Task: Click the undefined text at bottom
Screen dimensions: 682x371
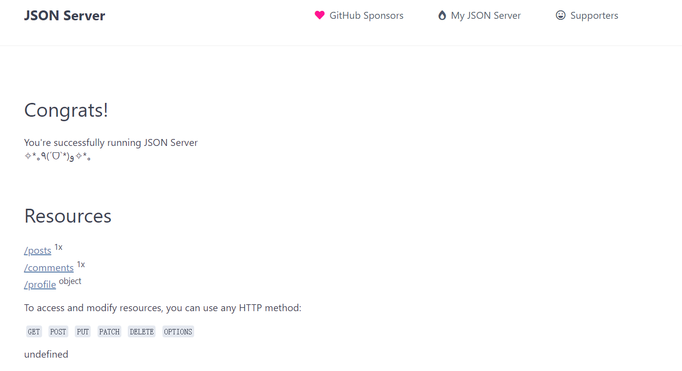Action: click(46, 355)
